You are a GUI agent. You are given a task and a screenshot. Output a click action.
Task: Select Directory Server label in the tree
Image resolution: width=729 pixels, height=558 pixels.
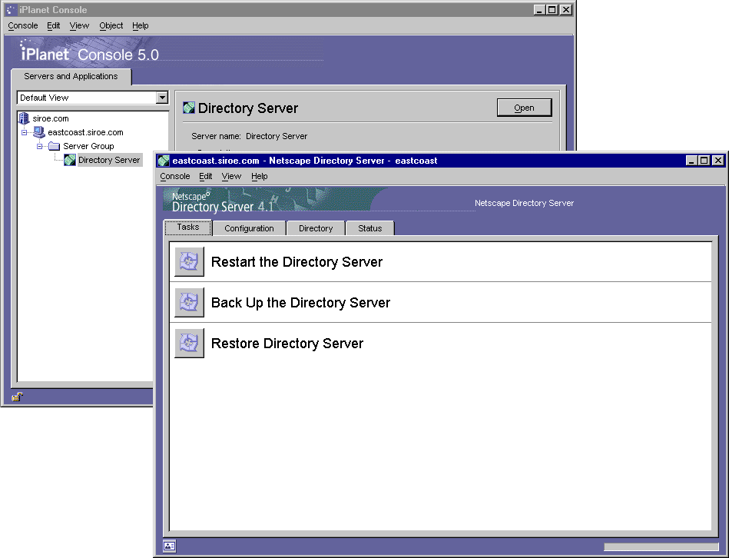109,160
